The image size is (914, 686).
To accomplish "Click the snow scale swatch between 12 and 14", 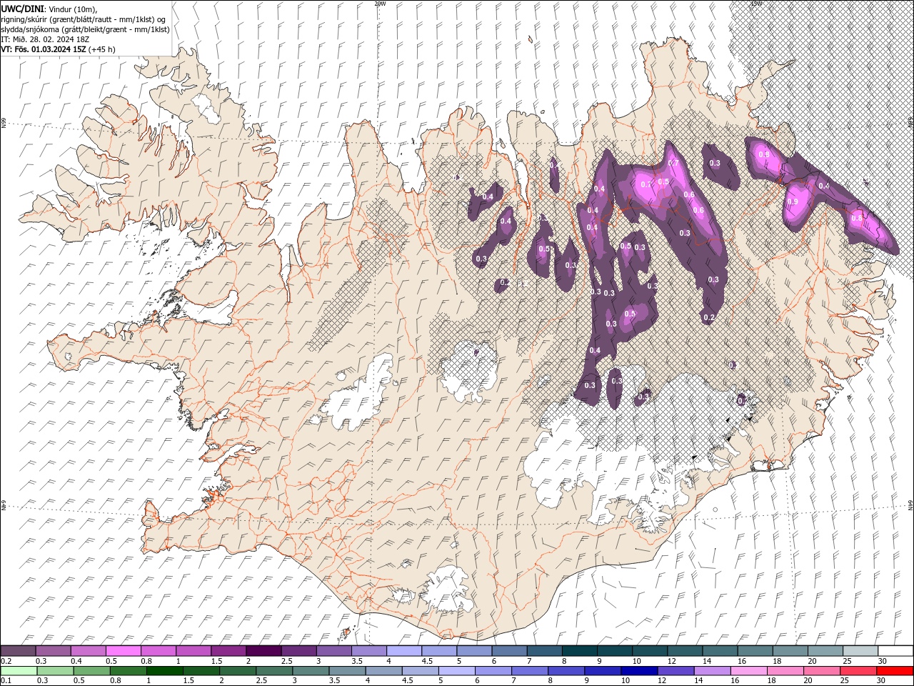I will [x=685, y=650].
